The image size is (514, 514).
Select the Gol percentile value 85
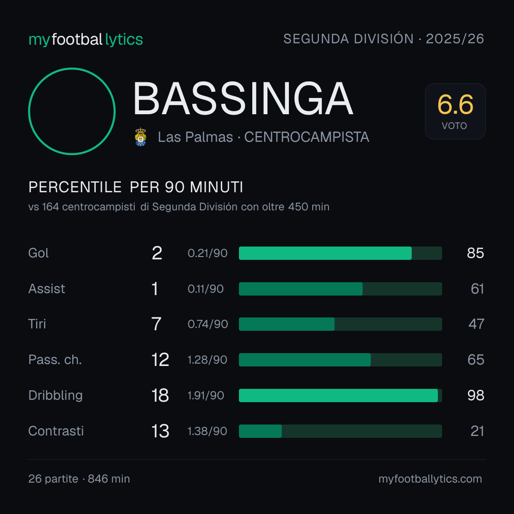tap(475, 253)
